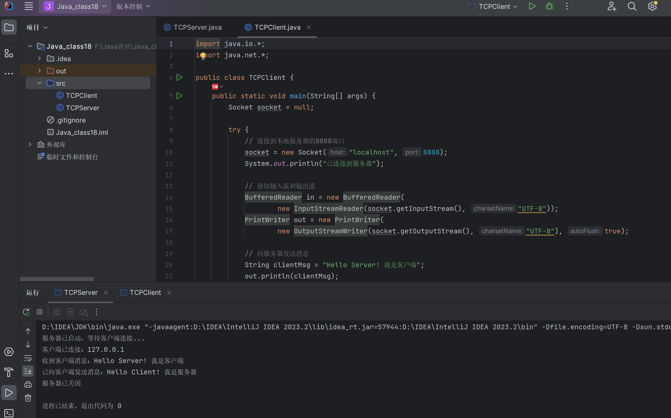The image size is (671, 418).
Task: Clear console output with trash icon
Action: [28, 398]
